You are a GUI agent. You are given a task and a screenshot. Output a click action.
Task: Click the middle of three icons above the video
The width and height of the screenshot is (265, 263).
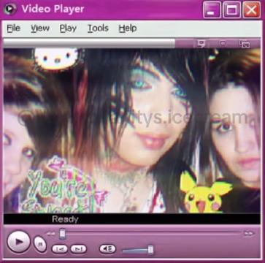(223, 44)
